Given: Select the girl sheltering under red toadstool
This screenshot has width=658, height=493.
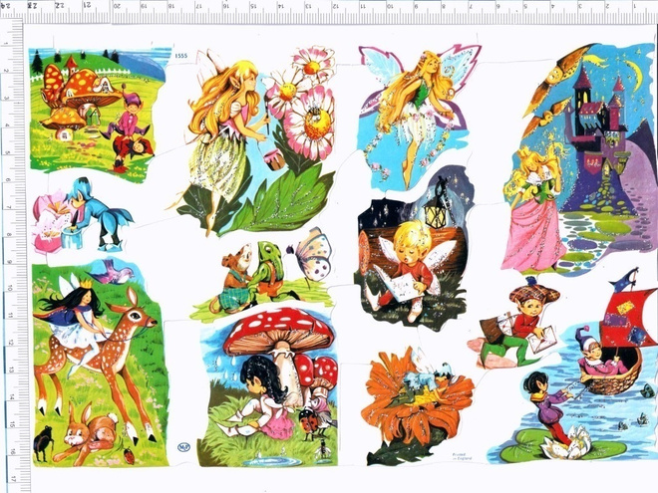Looking at the screenshot, I should [x=268, y=386].
